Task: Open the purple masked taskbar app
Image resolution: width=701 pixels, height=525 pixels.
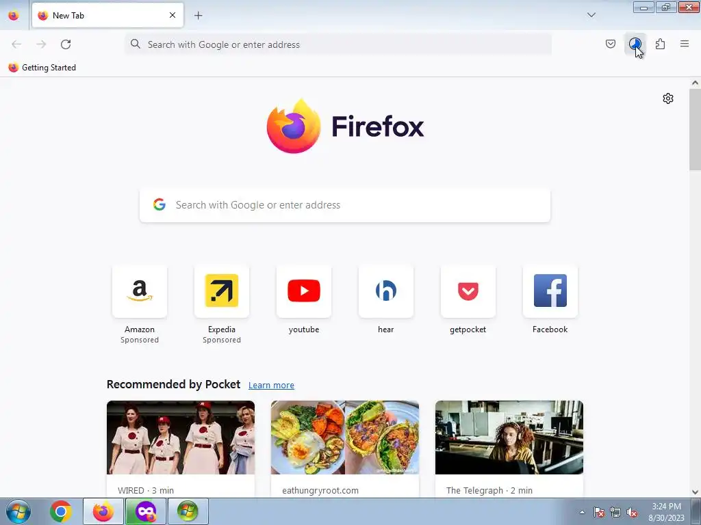Action: coord(146,511)
